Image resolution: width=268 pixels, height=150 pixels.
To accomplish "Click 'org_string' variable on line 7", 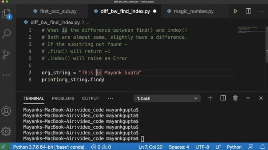I will click(56, 72).
